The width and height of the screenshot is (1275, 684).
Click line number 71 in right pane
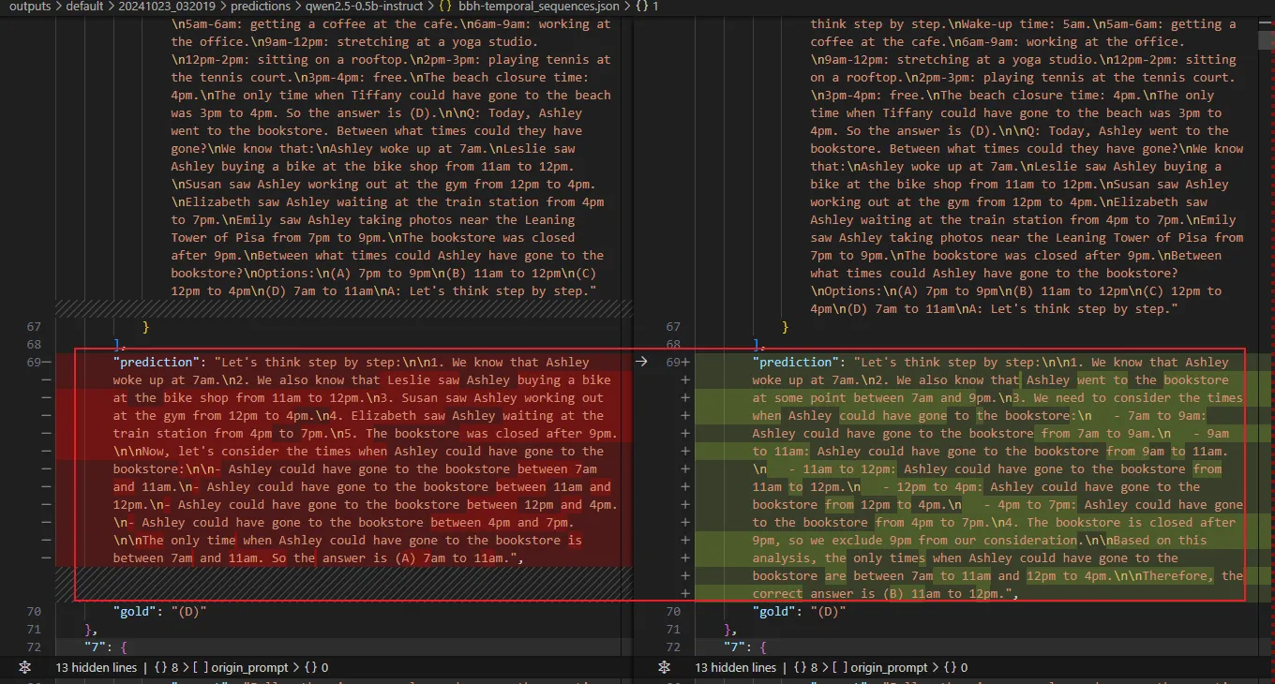(673, 629)
